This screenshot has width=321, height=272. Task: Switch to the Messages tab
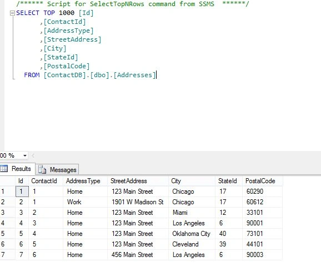point(57,170)
